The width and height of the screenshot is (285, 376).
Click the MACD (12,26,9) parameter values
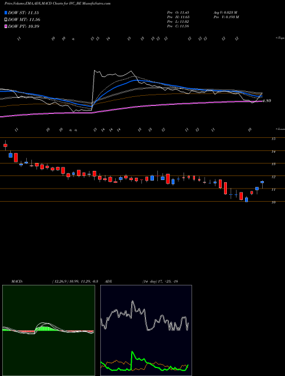[75, 281]
